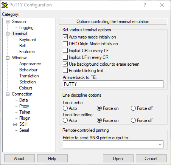
Task: Open the Behaviour category
Action: (28, 70)
